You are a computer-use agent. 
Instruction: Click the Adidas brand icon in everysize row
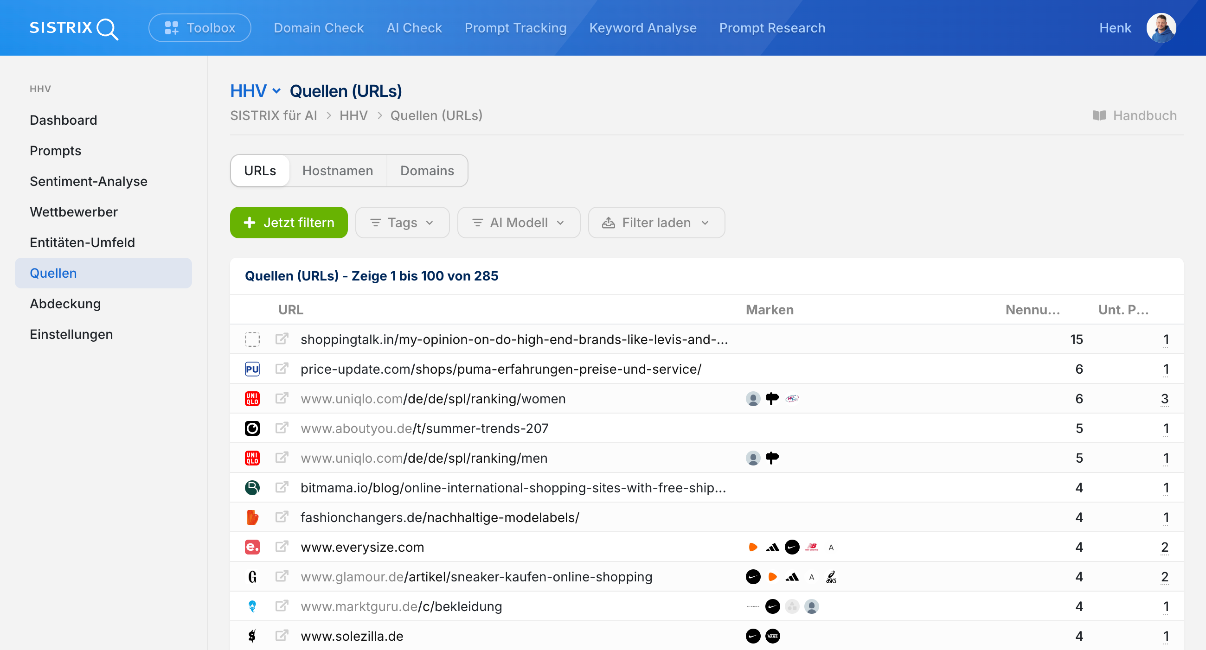coord(772,547)
